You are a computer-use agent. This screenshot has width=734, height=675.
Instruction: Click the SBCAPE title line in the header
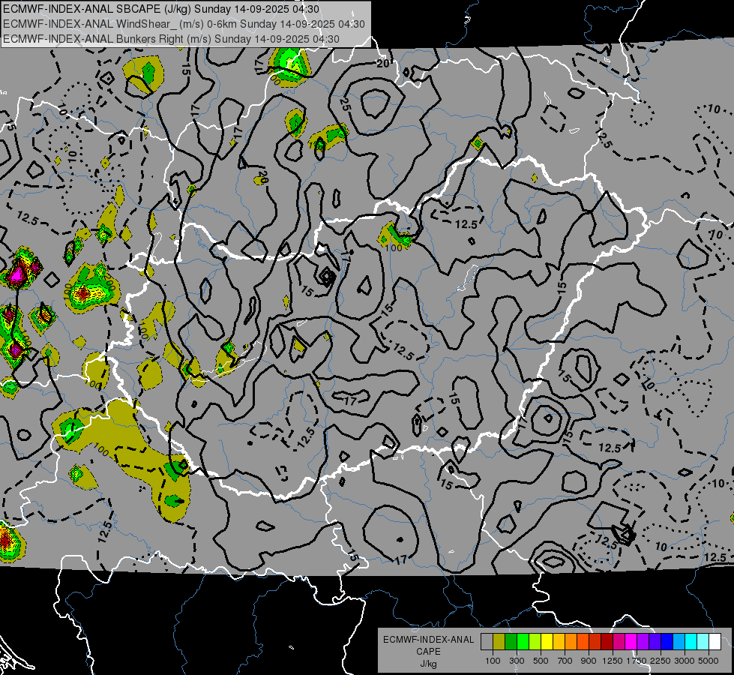coord(161,9)
